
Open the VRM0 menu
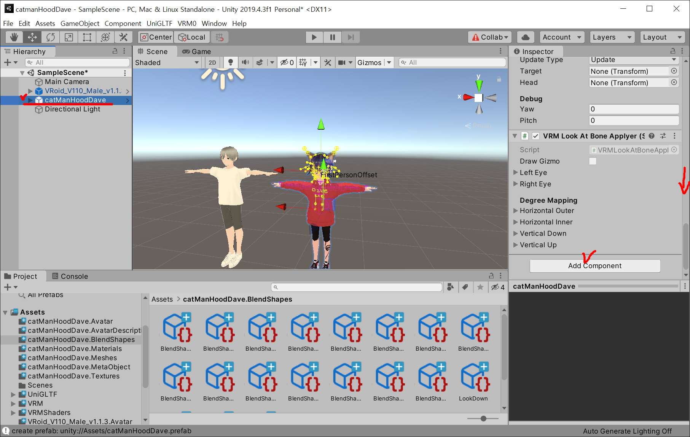(x=187, y=23)
